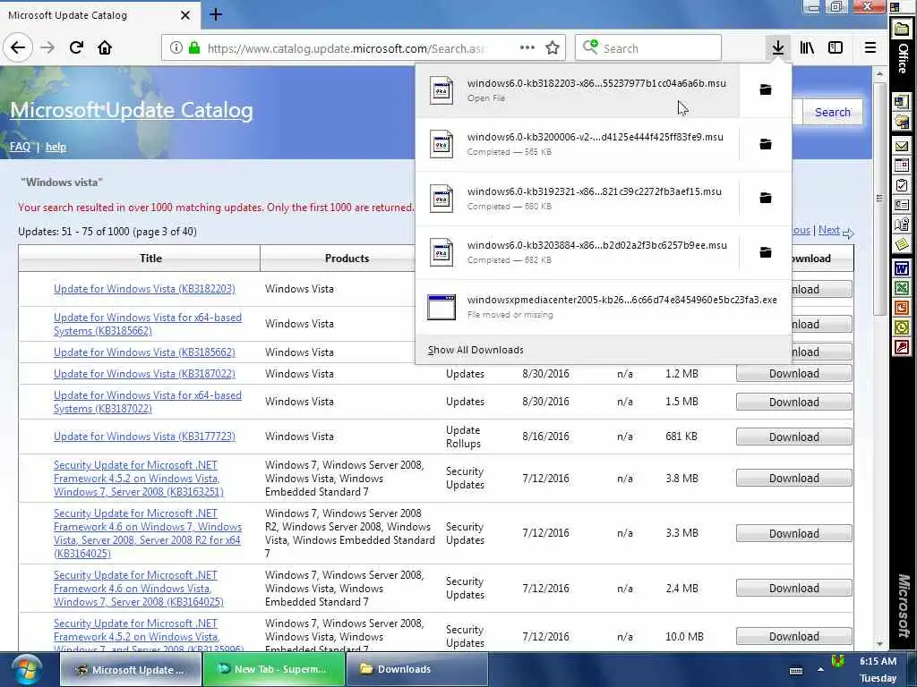The image size is (917, 687).
Task: Open the Microsoft Update Catalog heading link
Action: 132,110
